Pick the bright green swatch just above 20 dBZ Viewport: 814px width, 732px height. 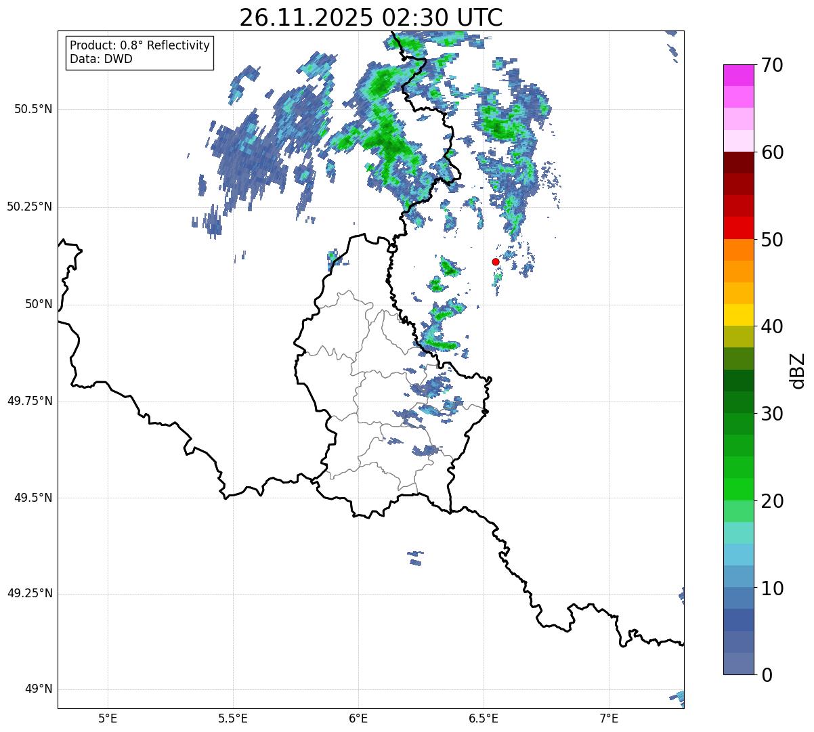(x=738, y=490)
